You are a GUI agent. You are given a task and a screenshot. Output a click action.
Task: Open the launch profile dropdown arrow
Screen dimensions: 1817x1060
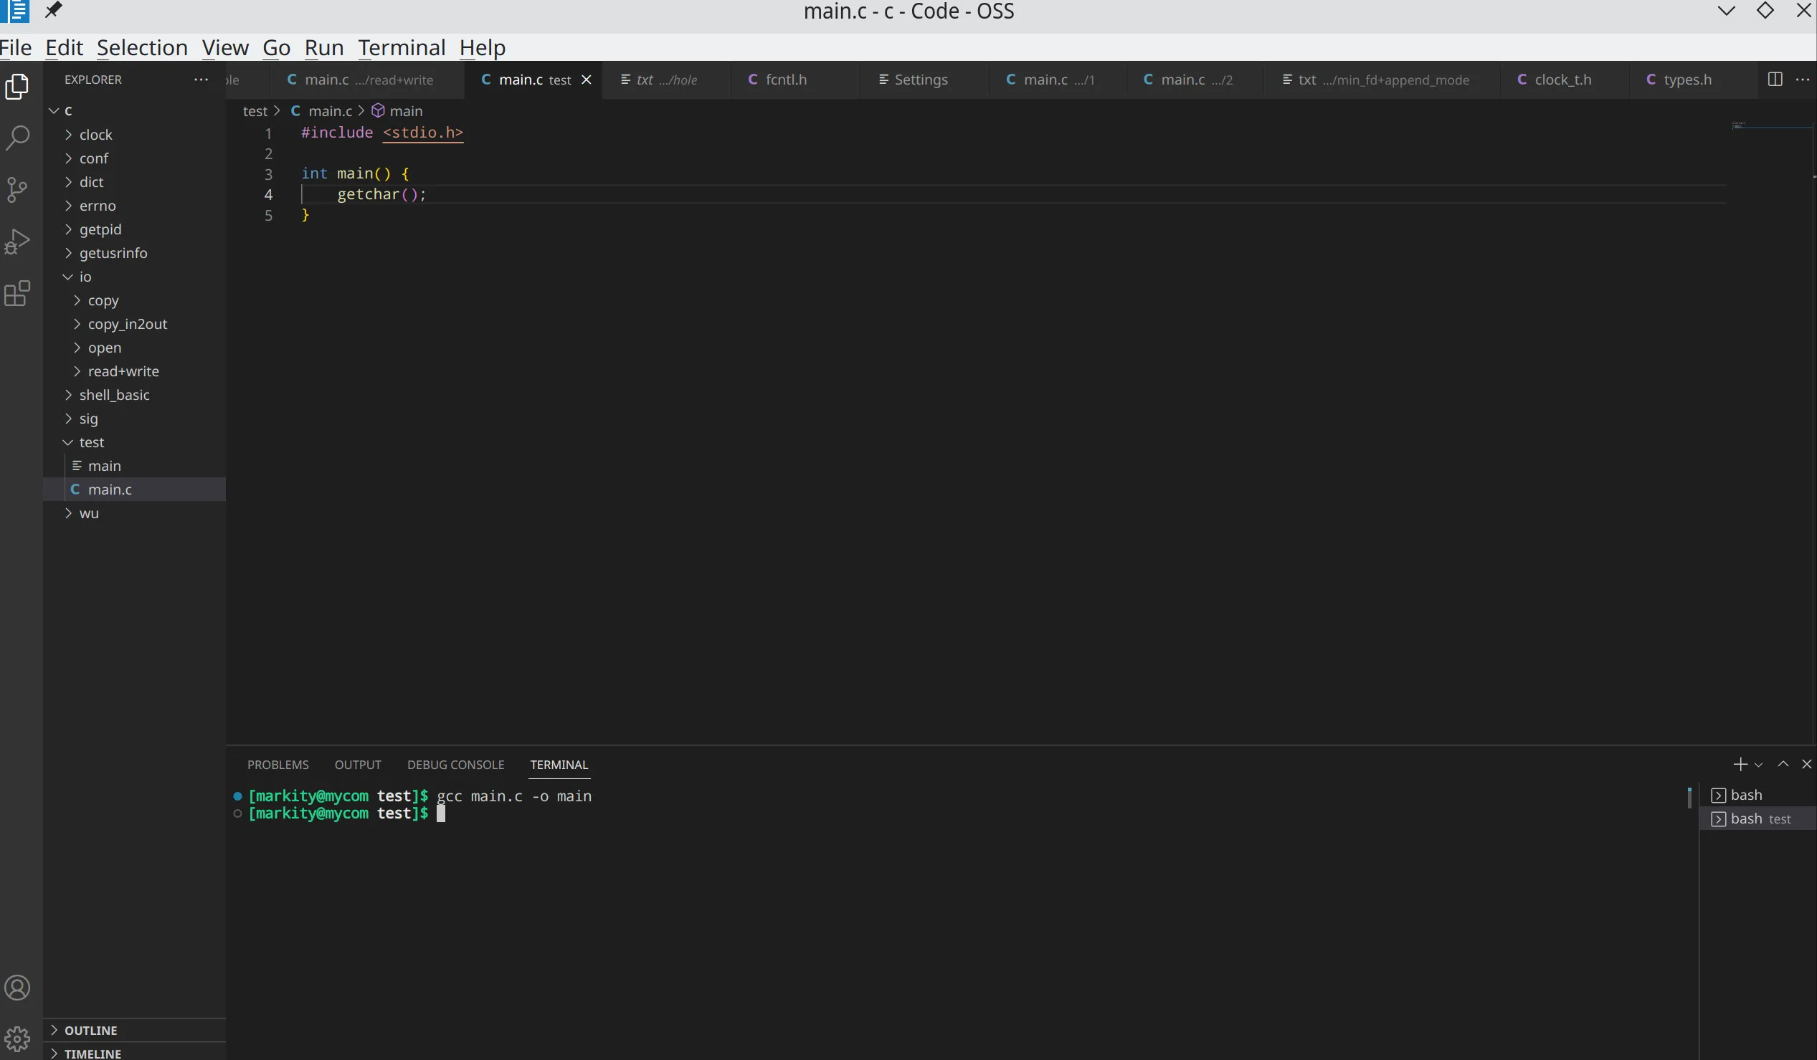(1759, 765)
